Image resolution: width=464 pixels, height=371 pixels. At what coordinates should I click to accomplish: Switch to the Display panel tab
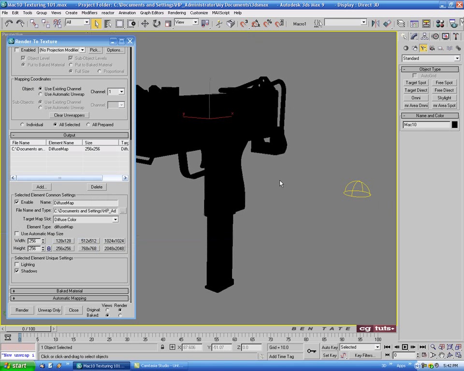[445, 36]
